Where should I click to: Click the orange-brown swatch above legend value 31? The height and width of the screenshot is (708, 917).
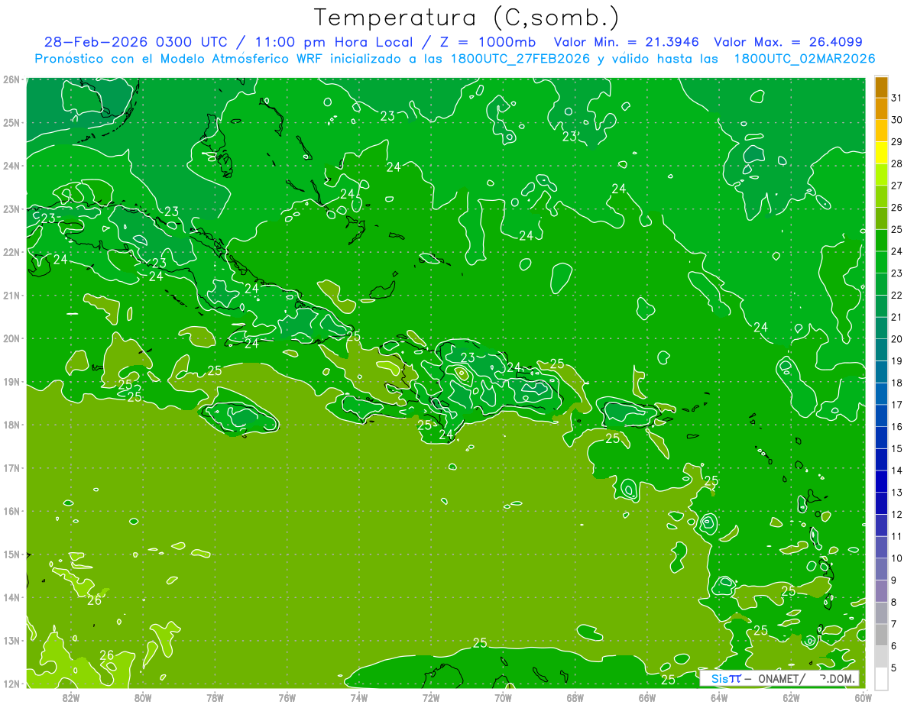(x=881, y=86)
